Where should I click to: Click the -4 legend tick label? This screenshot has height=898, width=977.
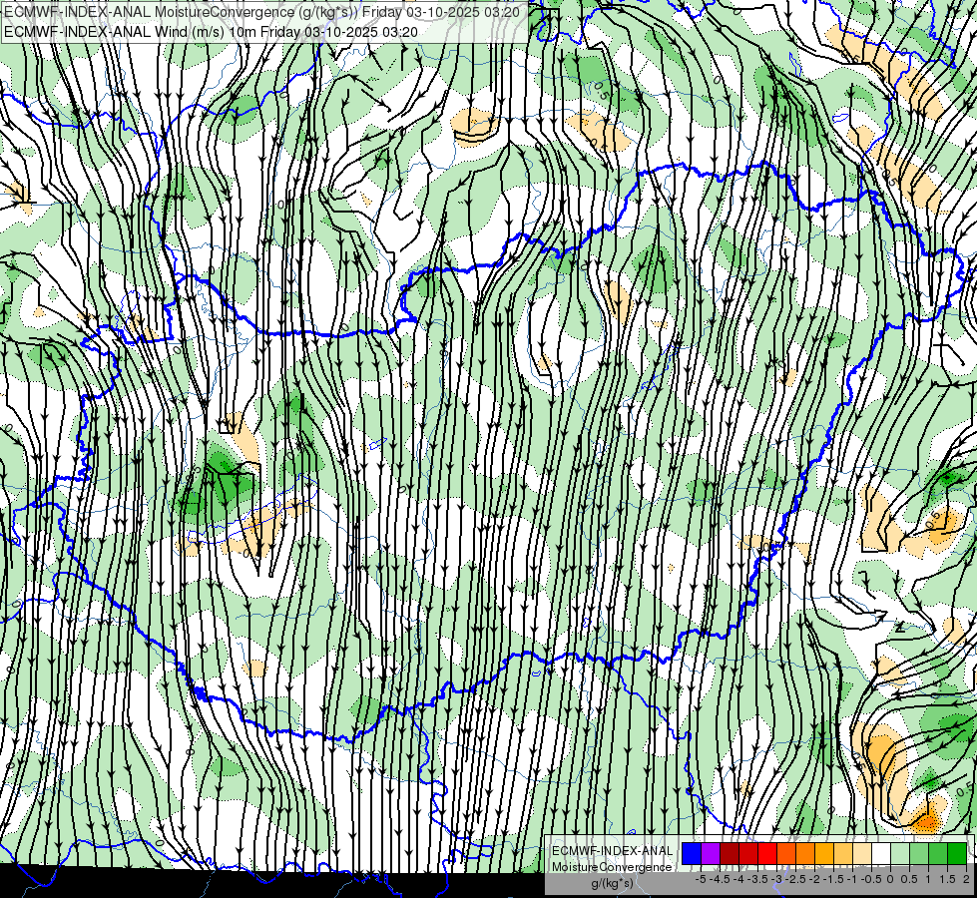pos(738,879)
